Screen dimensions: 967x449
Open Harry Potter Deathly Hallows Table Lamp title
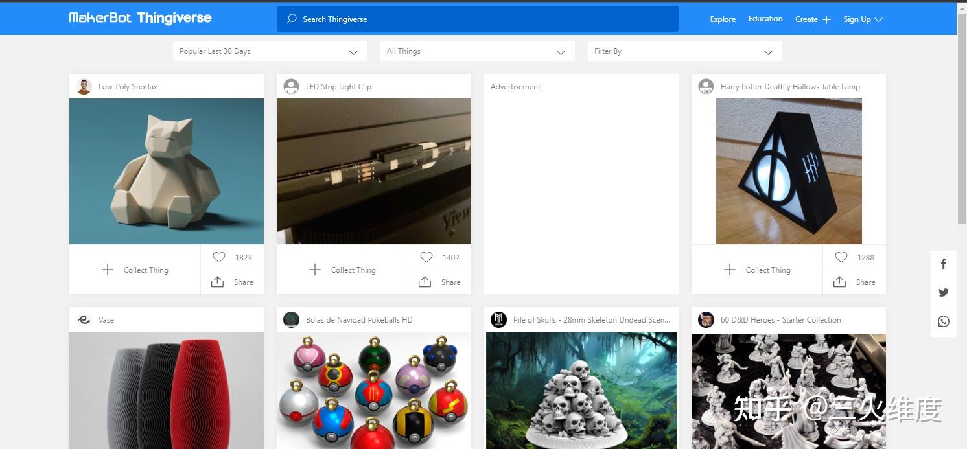tap(790, 87)
